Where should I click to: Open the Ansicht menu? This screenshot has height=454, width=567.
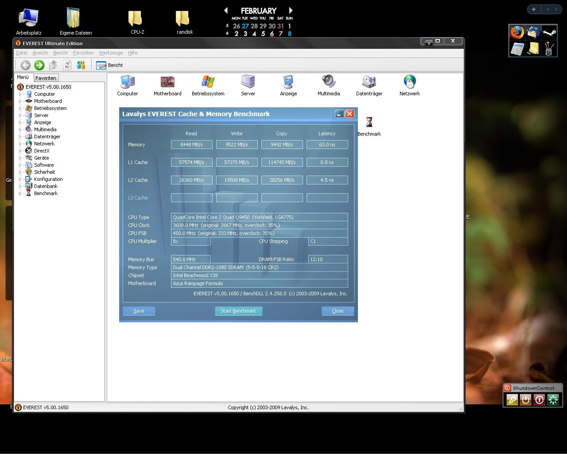click(x=40, y=53)
